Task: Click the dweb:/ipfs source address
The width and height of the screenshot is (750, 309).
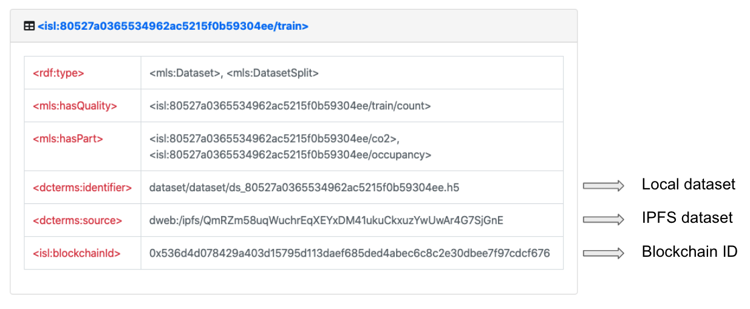Action: pos(326,220)
